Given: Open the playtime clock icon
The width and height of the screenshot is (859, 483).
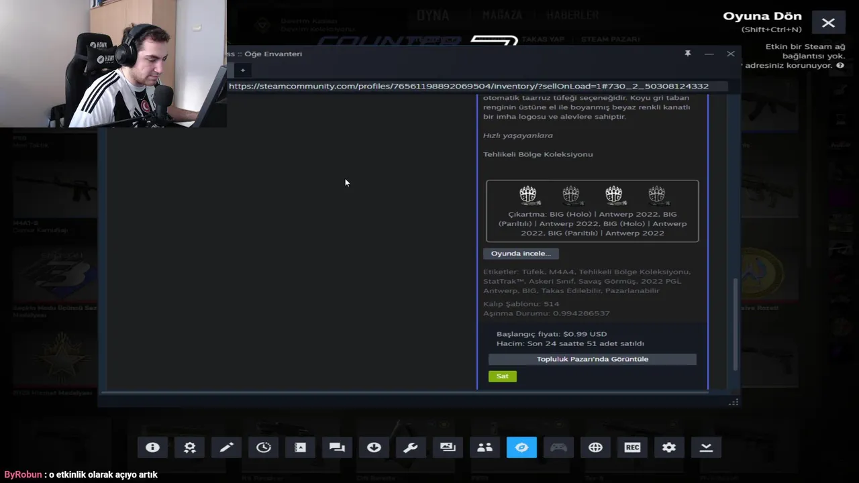Looking at the screenshot, I should point(264,447).
